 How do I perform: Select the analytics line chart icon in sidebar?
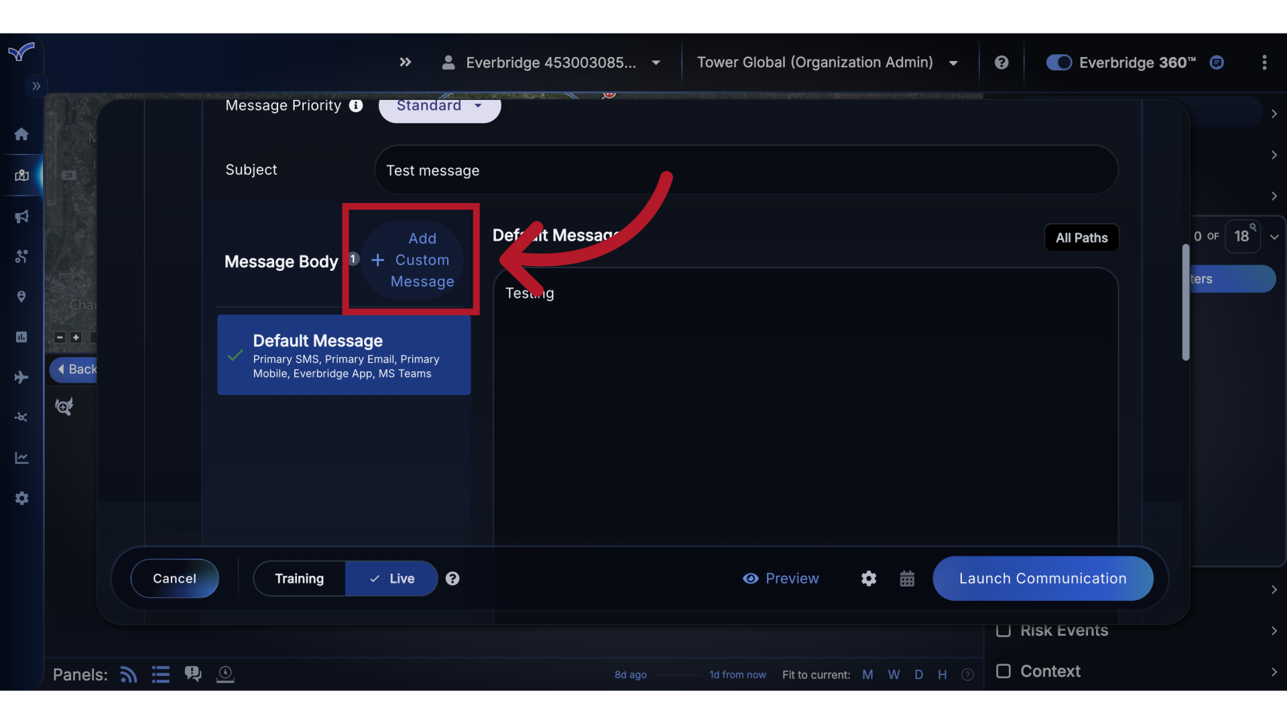coord(21,457)
